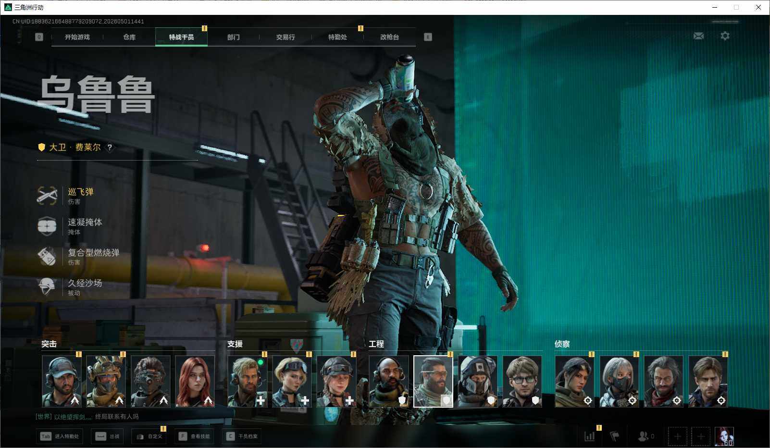Click the 久经沙场 skill name text
770x448 pixels.
coord(85,283)
